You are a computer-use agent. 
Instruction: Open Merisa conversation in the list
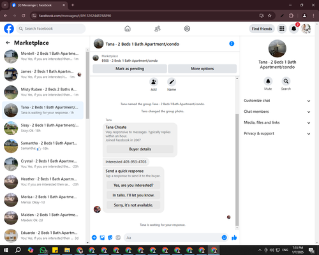43,200
